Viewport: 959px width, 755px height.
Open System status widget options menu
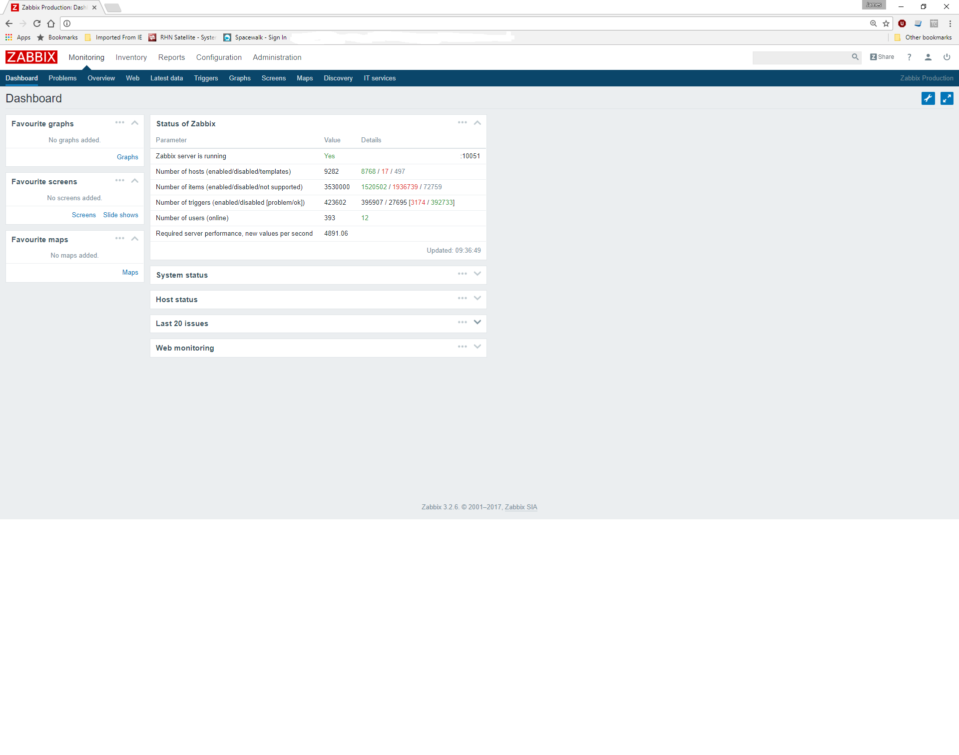tap(463, 274)
